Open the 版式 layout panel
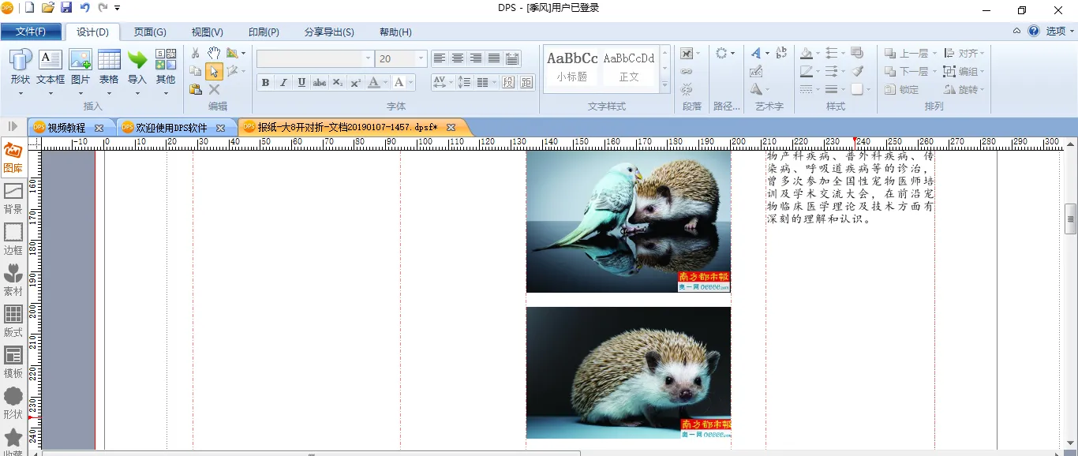Viewport: 1078px width, 456px height. click(x=13, y=321)
